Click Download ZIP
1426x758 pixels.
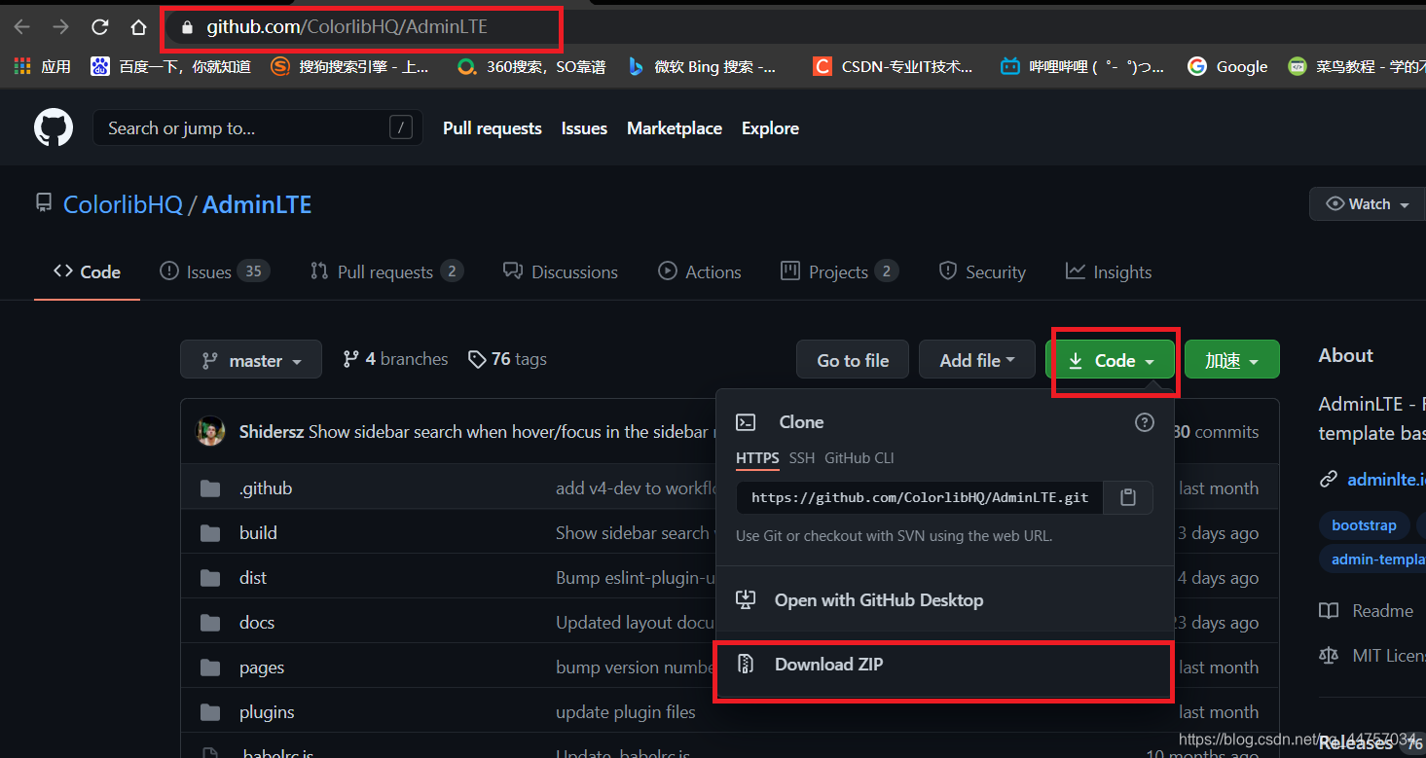[944, 666]
